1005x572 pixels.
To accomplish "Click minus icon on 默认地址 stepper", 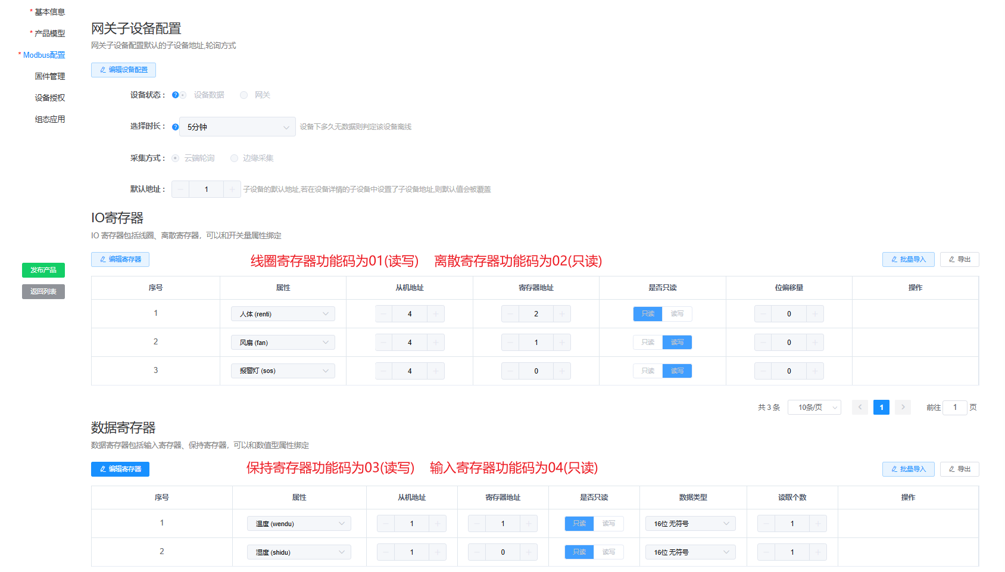I will tap(180, 189).
